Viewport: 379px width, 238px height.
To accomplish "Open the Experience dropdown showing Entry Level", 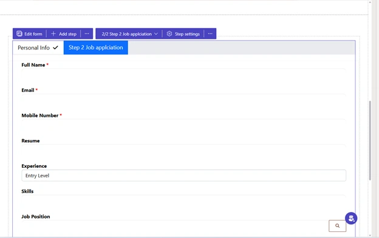I will pyautogui.click(x=183, y=176).
